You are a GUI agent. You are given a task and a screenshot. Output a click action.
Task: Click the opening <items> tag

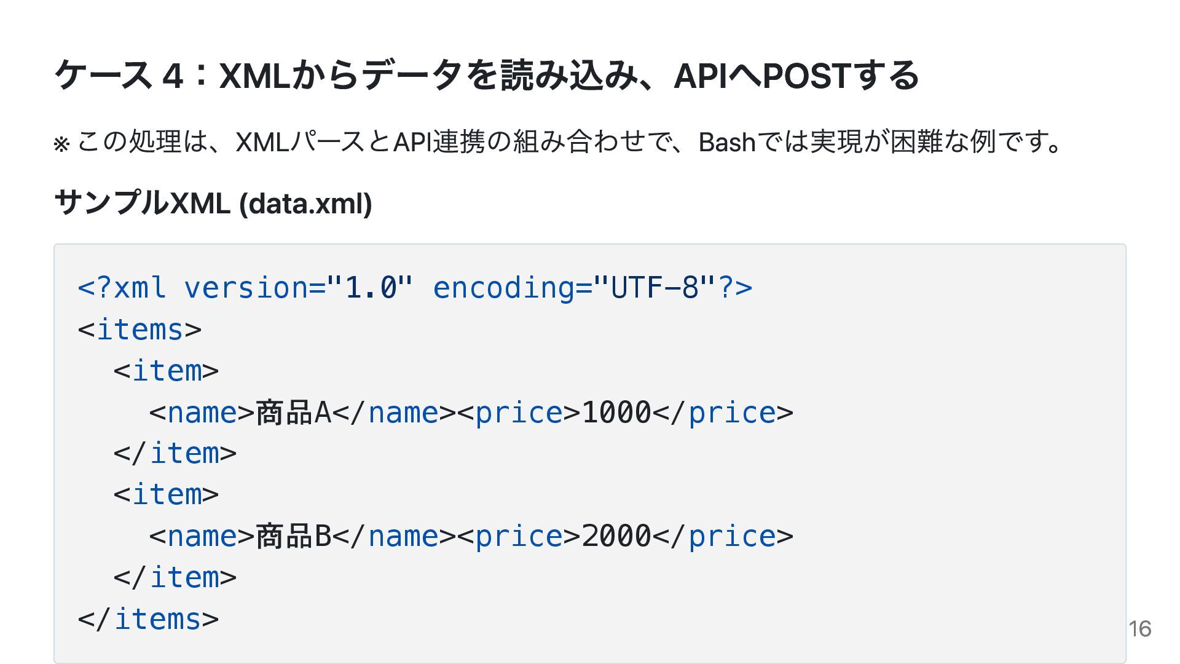tap(140, 330)
